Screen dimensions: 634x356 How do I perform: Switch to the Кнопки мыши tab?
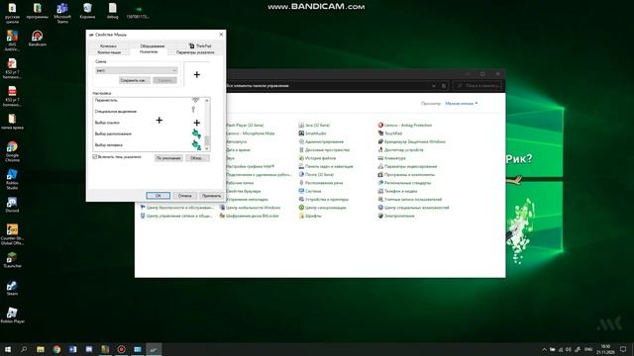click(x=109, y=52)
